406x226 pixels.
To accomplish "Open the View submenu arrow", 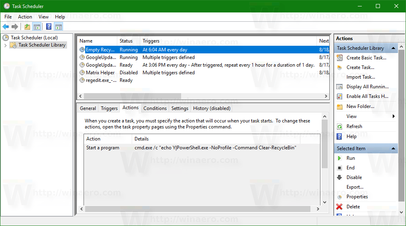I will (394, 116).
